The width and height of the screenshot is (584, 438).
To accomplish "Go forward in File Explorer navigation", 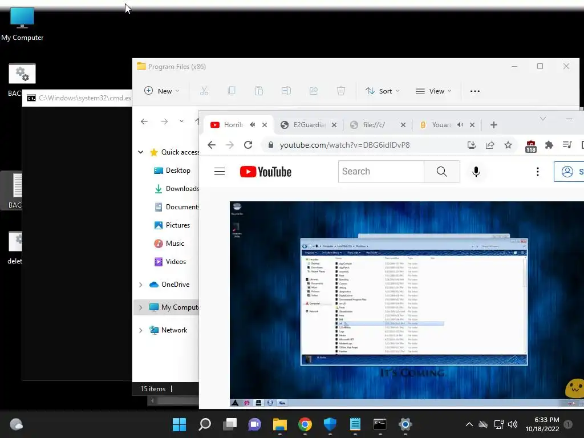I will (x=164, y=121).
